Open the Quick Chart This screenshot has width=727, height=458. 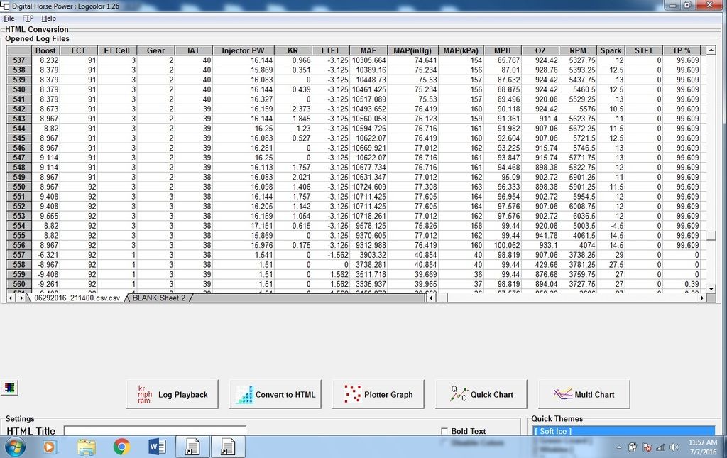click(x=481, y=395)
